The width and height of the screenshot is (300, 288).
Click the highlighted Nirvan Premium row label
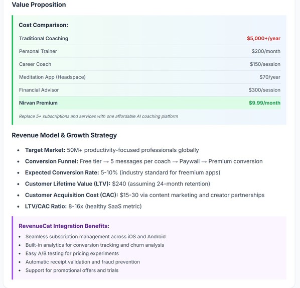coord(38,103)
